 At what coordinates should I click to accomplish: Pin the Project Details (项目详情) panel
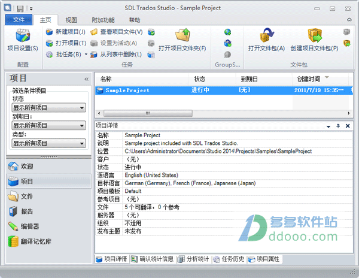(338, 126)
